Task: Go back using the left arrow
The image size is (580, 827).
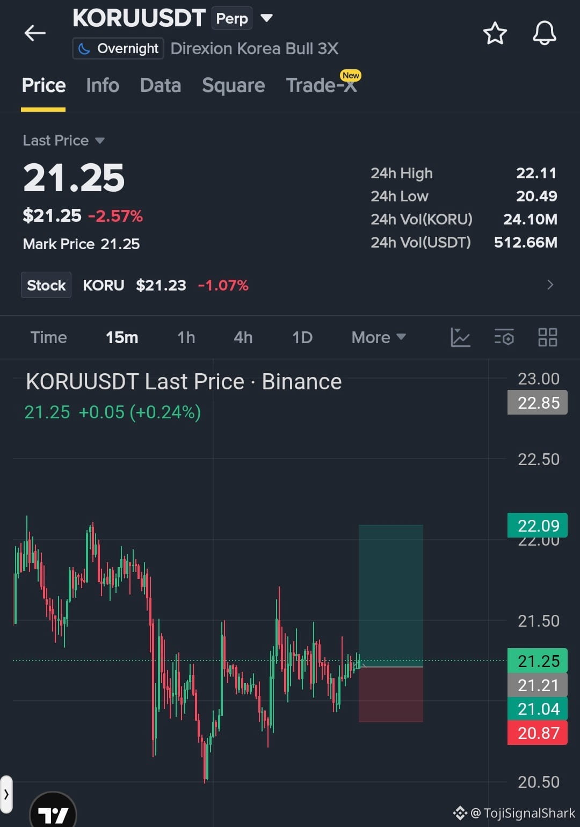Action: [35, 33]
